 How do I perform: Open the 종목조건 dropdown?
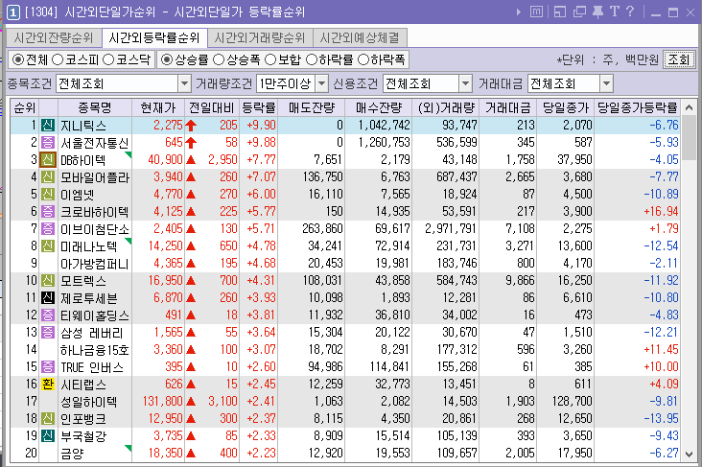(x=184, y=83)
